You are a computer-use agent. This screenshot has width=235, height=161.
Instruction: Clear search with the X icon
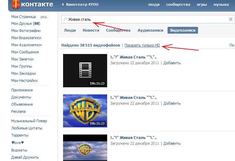(x=231, y=19)
